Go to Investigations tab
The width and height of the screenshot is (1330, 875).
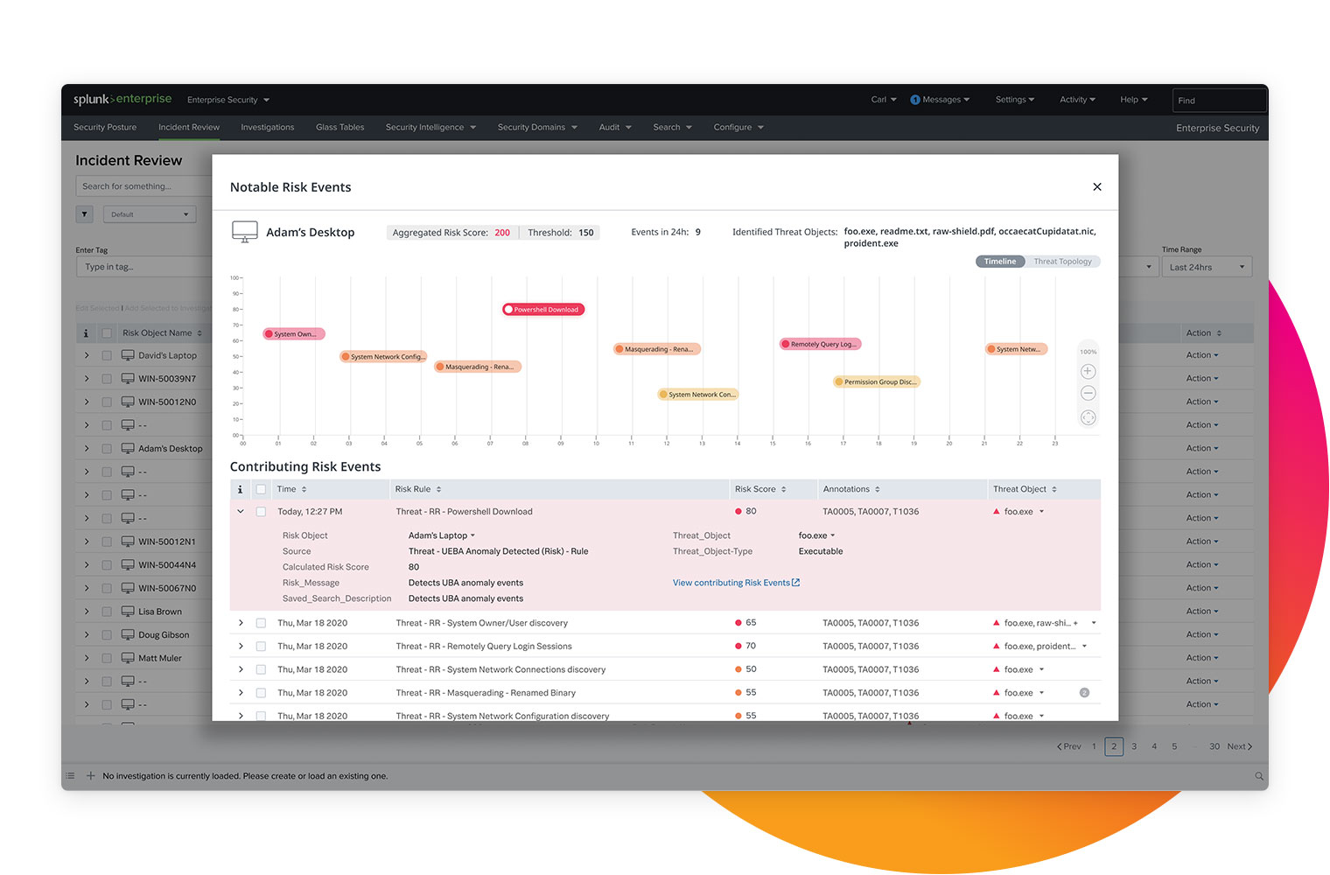[268, 128]
